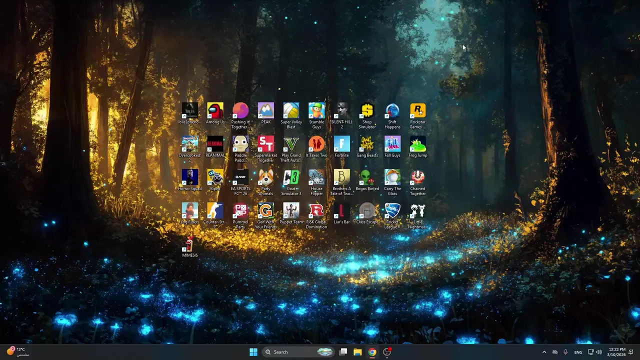Select the Golf With Your Friends icon
The width and height of the screenshot is (640, 360).
click(x=266, y=215)
